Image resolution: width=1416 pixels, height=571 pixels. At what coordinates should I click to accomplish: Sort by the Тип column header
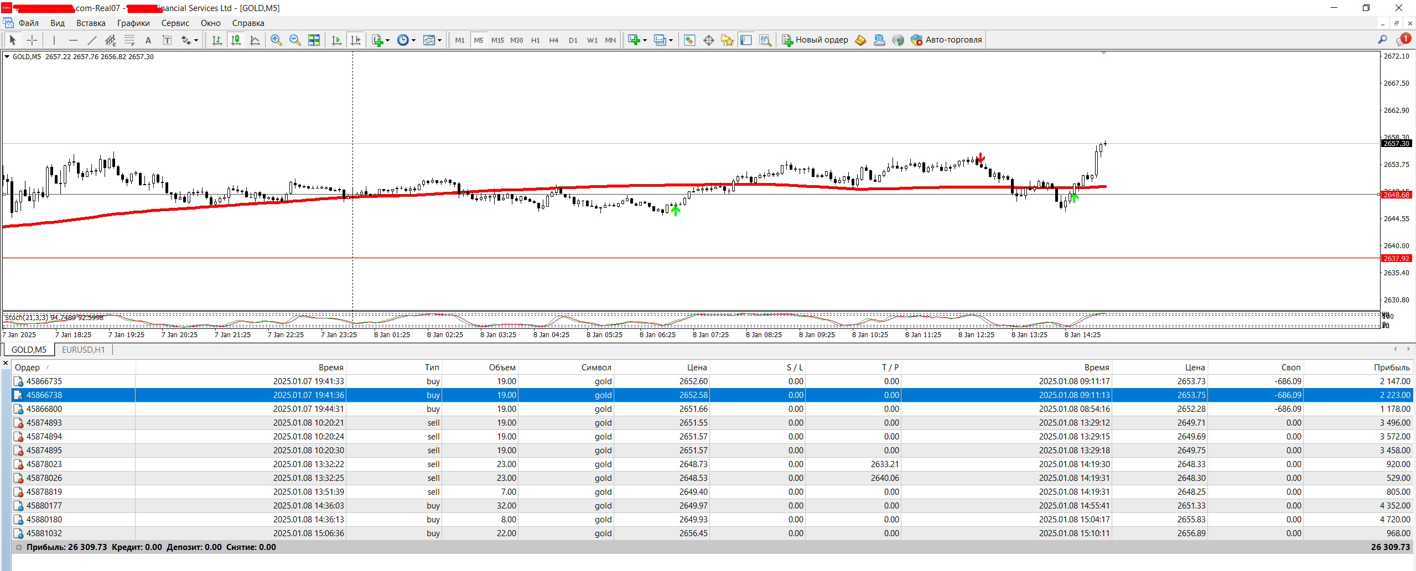coord(394,367)
